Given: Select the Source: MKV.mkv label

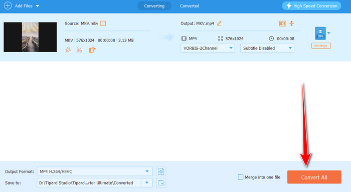Looking at the screenshot, I should click(x=81, y=24).
